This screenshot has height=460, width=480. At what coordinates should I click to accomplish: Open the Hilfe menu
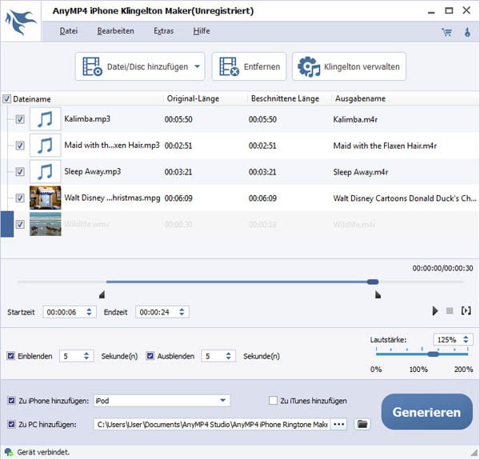coord(202,31)
